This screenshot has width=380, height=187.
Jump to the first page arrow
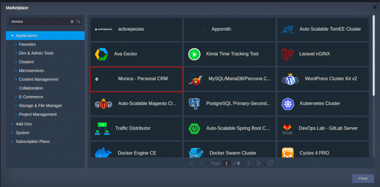coord(191,163)
